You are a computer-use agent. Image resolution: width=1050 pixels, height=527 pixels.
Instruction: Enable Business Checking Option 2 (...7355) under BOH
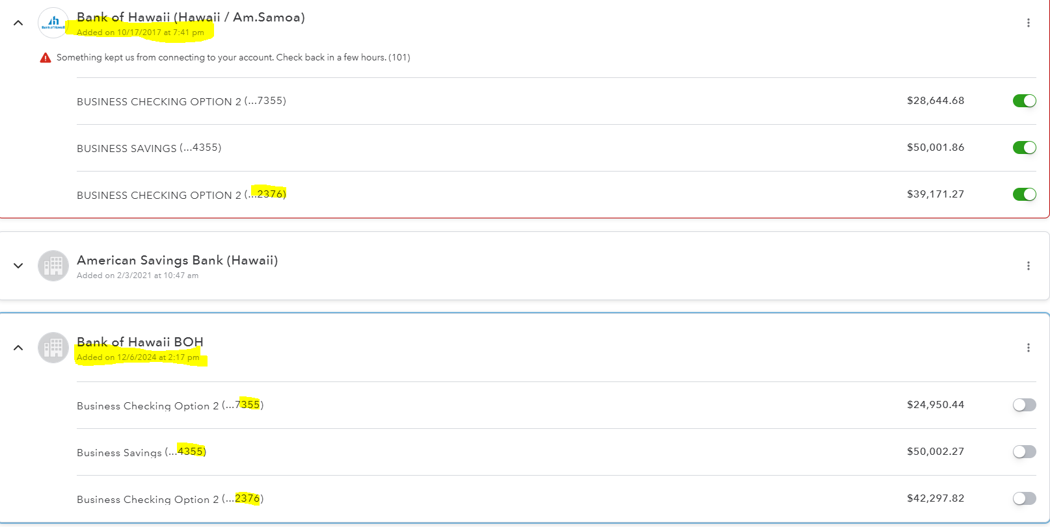(1023, 405)
